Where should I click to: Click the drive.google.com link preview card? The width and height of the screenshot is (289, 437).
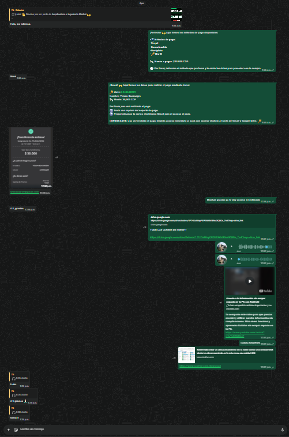[212, 221]
